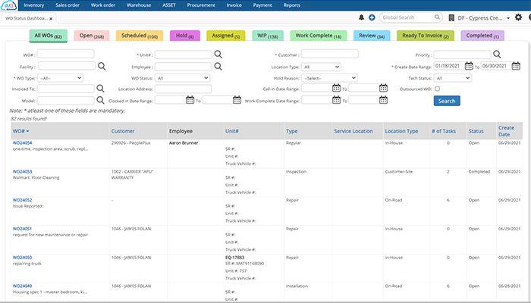Click the Customer input field
This screenshot has width=531, height=303.
click(329, 54)
